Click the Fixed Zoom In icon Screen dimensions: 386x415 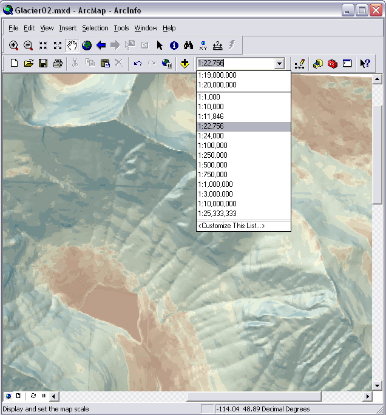tap(43, 46)
